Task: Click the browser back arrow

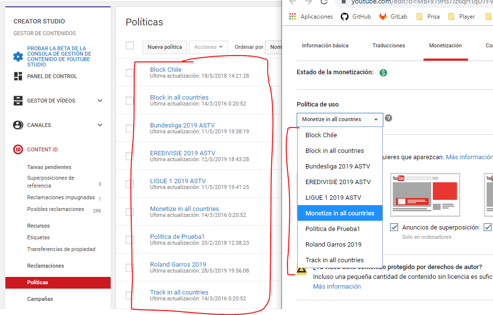Action: 293,2
